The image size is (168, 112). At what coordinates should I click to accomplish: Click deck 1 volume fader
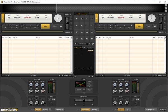pos(54,87)
